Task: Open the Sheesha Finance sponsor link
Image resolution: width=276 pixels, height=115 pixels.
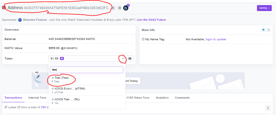Action: (35, 20)
